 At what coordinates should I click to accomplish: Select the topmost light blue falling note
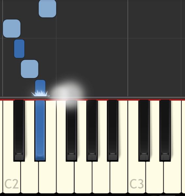click(47, 8)
